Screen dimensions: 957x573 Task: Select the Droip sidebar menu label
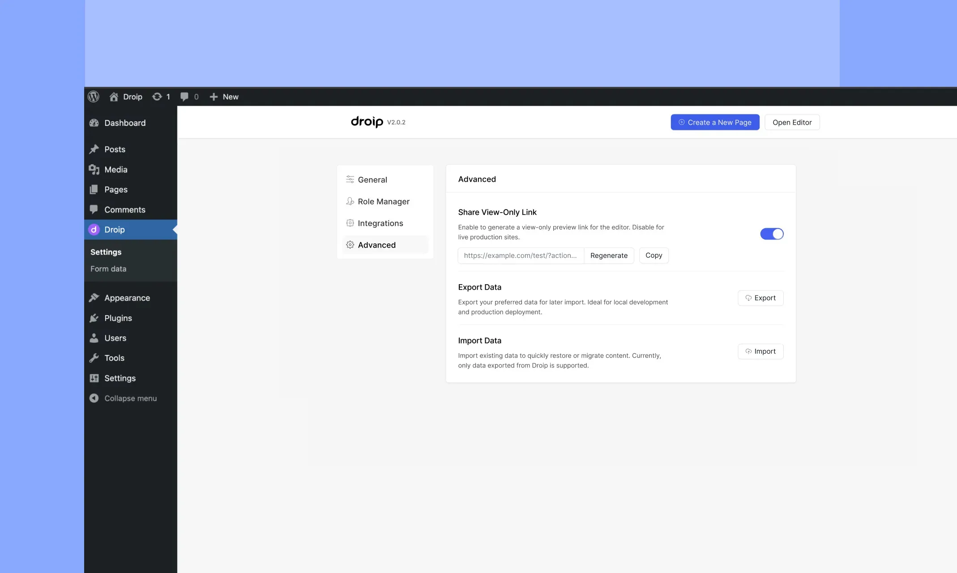coord(114,230)
